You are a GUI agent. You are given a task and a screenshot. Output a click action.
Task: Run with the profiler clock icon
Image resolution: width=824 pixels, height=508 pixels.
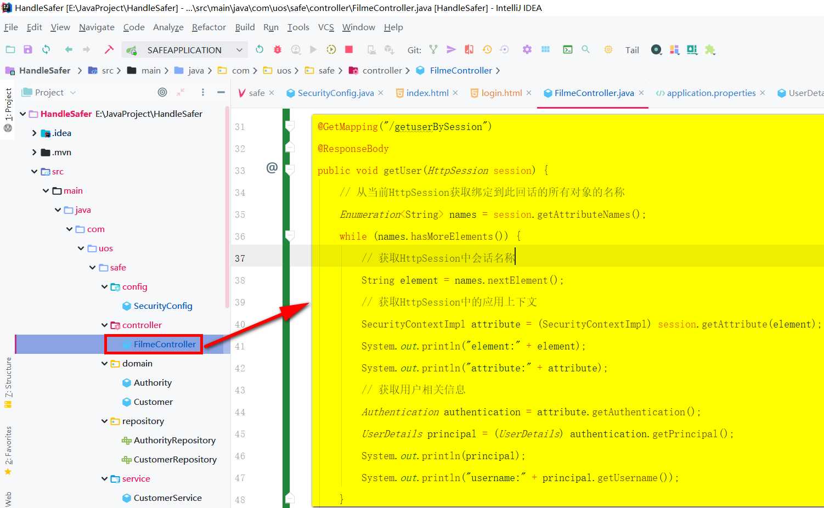tap(296, 49)
